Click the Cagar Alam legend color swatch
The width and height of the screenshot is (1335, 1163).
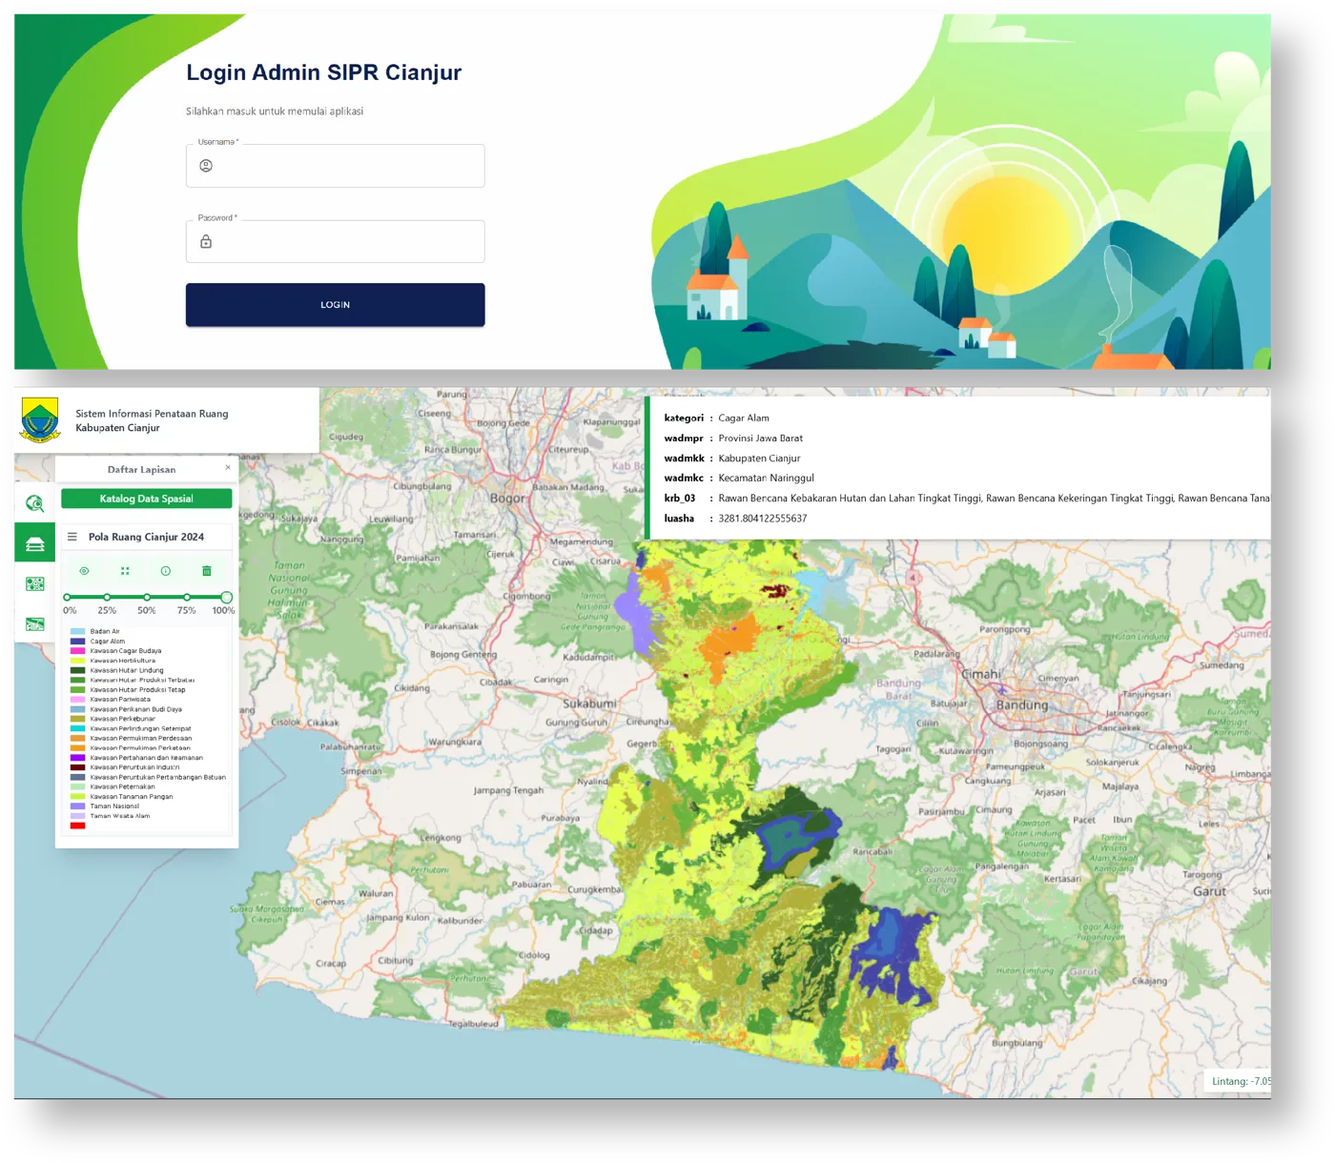[x=78, y=642]
